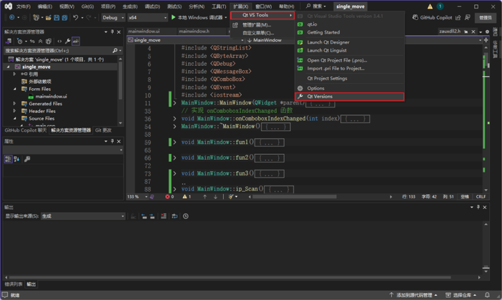Viewport: 502px width, 300px height.
Task: Select Launch Qt Designer menu entry
Action: (349, 43)
